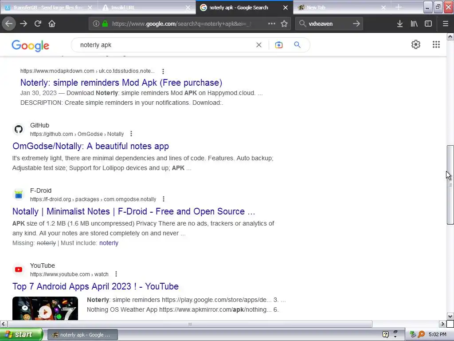This screenshot has height=341, width=454.
Task: Click the f-droid.org packages breadcrumb
Action: pos(93,199)
